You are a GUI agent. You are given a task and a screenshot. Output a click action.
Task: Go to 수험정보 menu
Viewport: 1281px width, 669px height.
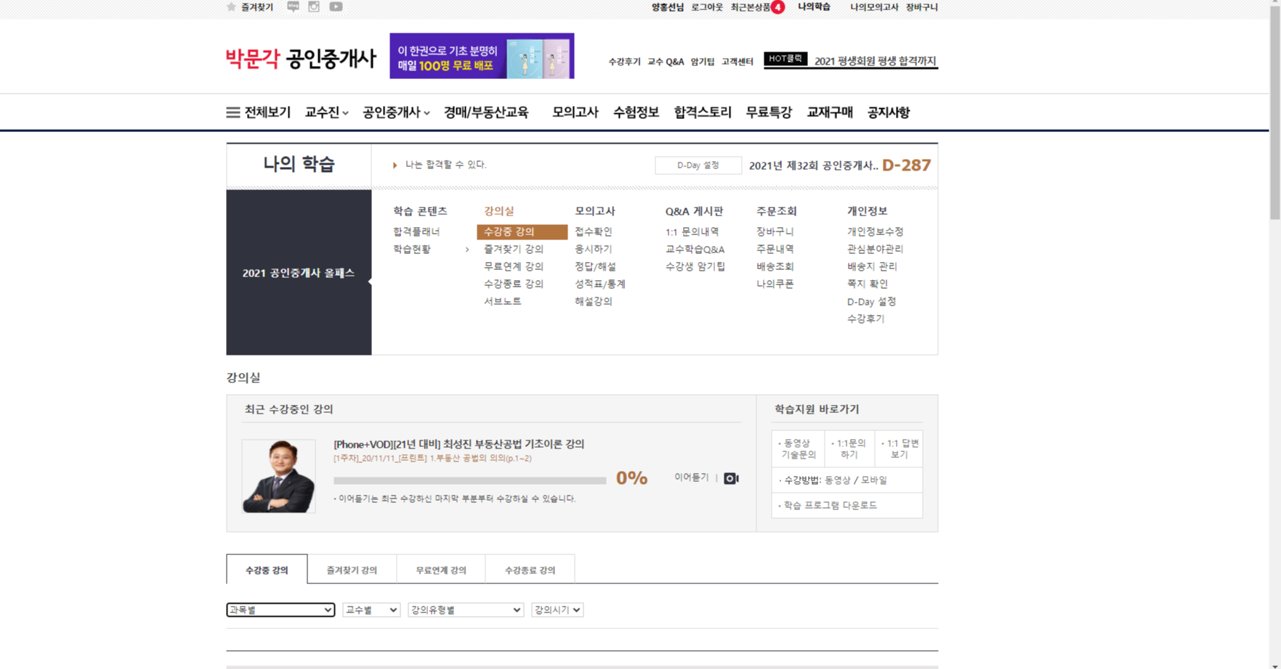coord(636,112)
